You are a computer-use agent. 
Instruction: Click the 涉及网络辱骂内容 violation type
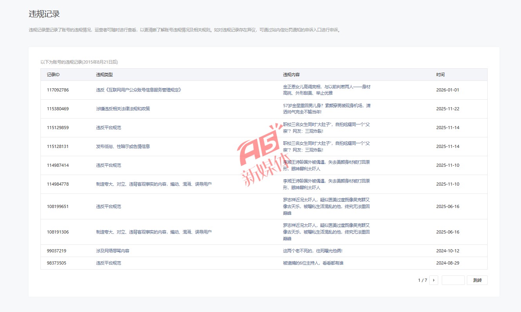pos(113,251)
